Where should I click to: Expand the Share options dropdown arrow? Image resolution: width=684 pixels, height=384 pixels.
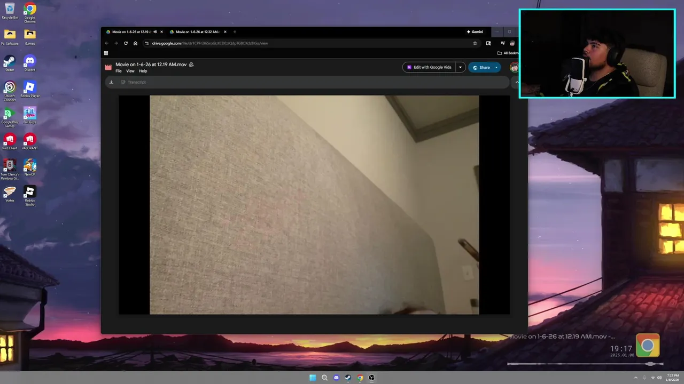[496, 67]
